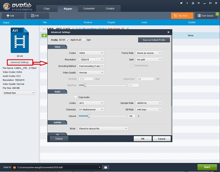Click the Chapter column header
Screen dimensions: 220x172
pyautogui.click(x=111, y=22)
